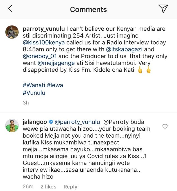Tap the 26m timestamp on jalangoo's comment
The height and width of the screenshot is (191, 177).
[x=28, y=187]
